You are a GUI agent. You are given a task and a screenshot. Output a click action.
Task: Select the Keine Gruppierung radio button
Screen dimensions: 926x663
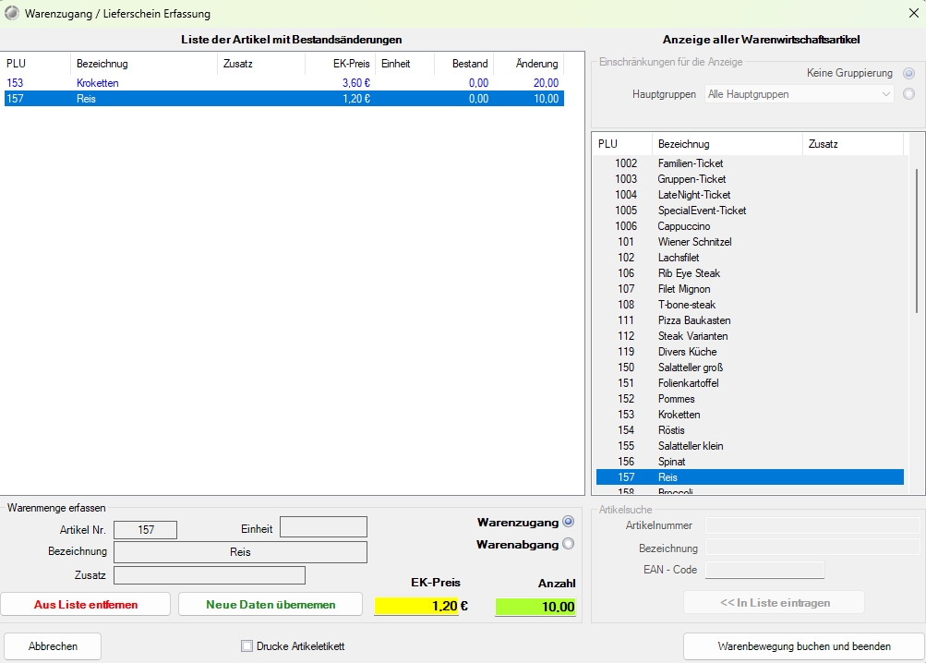click(909, 73)
